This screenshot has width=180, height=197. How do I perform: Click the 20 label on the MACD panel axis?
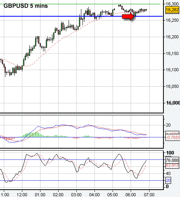(168, 125)
